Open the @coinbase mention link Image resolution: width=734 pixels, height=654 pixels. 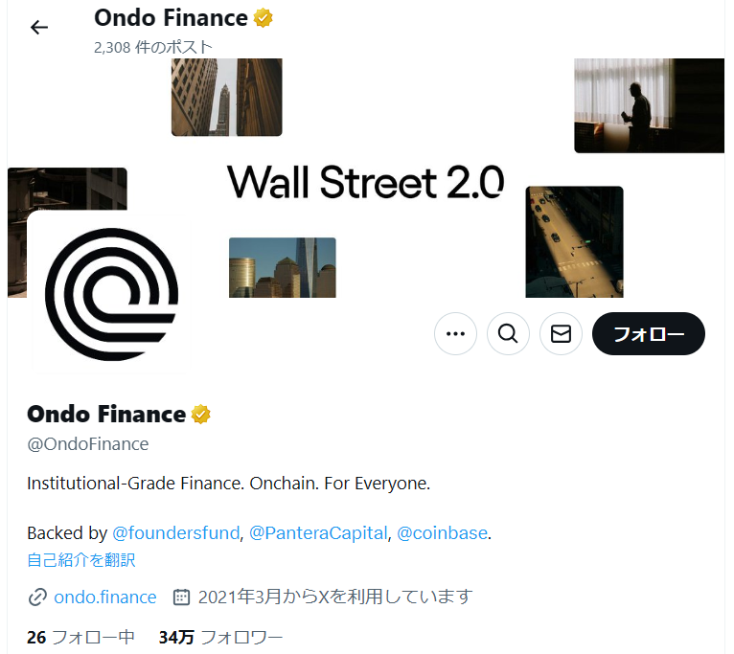[443, 532]
